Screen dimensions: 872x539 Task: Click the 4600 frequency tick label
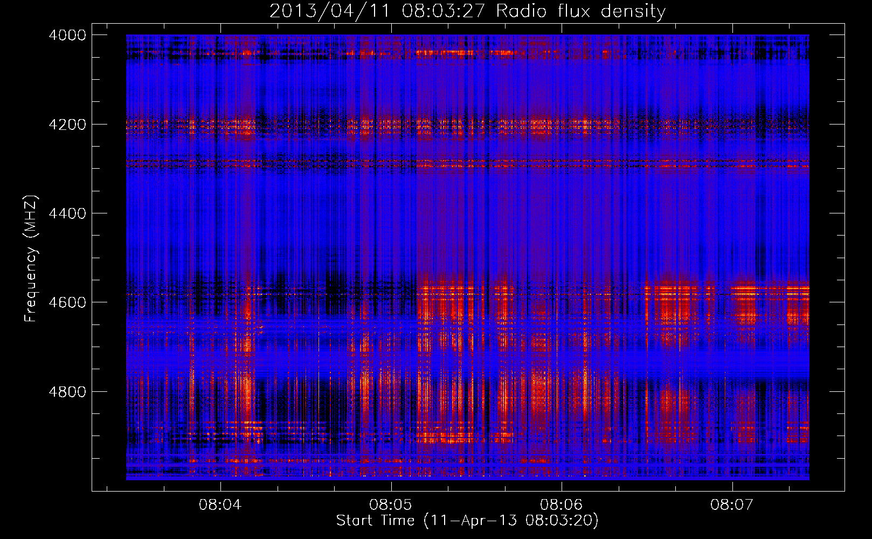(x=67, y=302)
